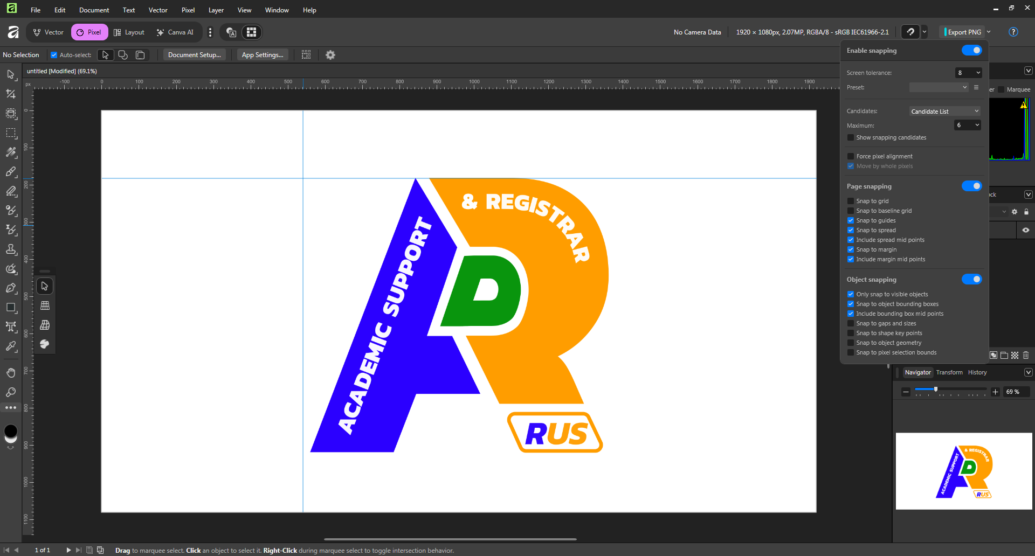
Task: Select the Color Picker eyedropper tool
Action: coord(11,346)
